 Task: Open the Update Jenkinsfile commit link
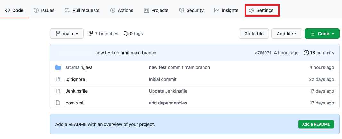click(168, 91)
